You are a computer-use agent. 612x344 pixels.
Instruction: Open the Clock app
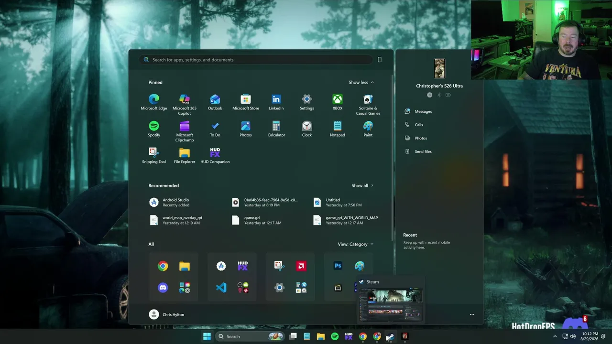pyautogui.click(x=307, y=129)
